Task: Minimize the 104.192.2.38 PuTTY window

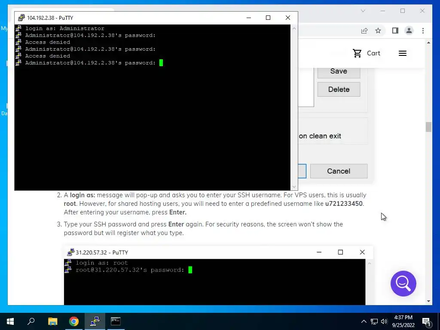Action: click(x=249, y=18)
